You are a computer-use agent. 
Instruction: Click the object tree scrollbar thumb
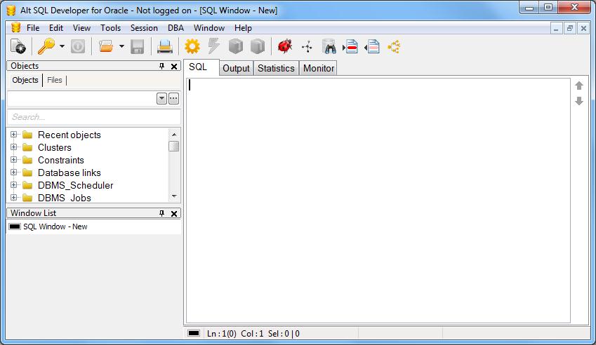coord(174,146)
